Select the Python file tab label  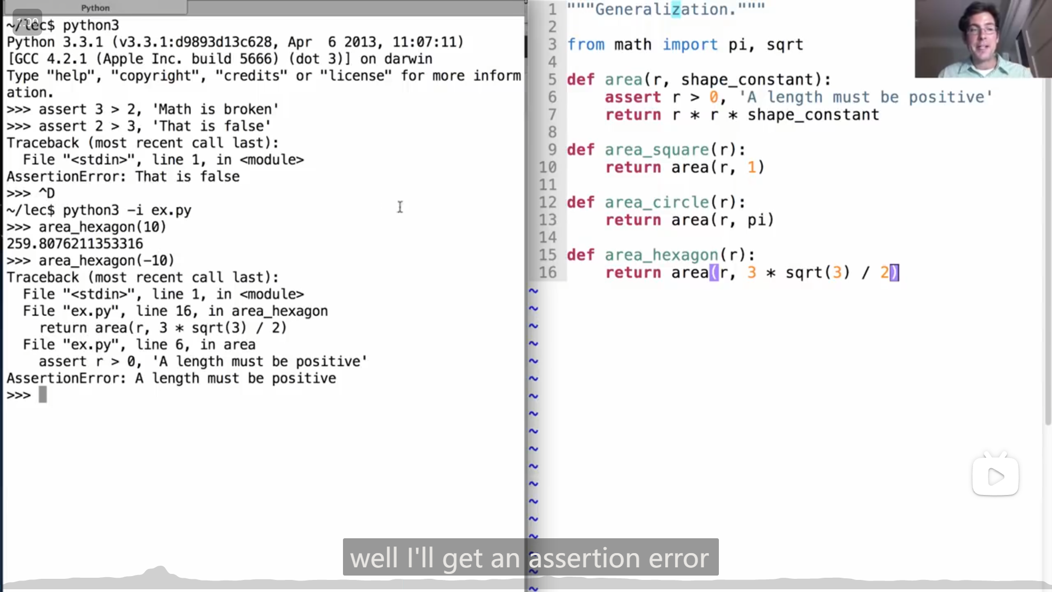click(x=95, y=8)
